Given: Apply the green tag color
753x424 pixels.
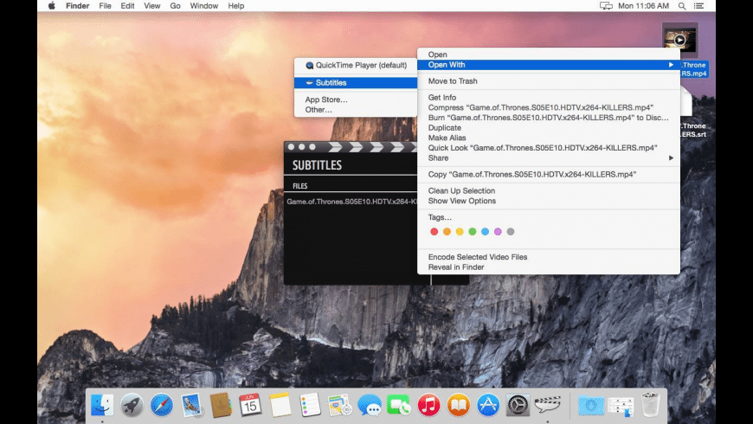Looking at the screenshot, I should click(x=473, y=232).
